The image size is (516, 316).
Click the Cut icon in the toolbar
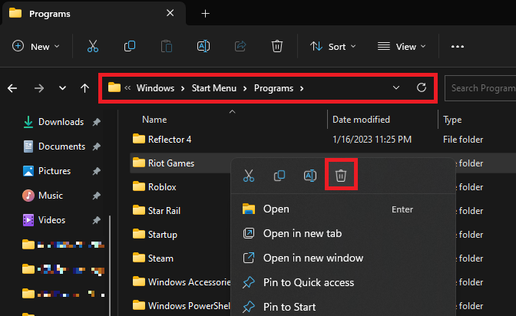click(x=92, y=46)
